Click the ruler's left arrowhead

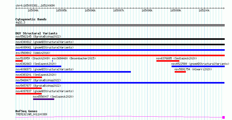click(x=16, y=8)
